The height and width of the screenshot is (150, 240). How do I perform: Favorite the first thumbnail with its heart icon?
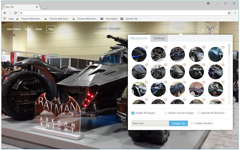pos(146,47)
